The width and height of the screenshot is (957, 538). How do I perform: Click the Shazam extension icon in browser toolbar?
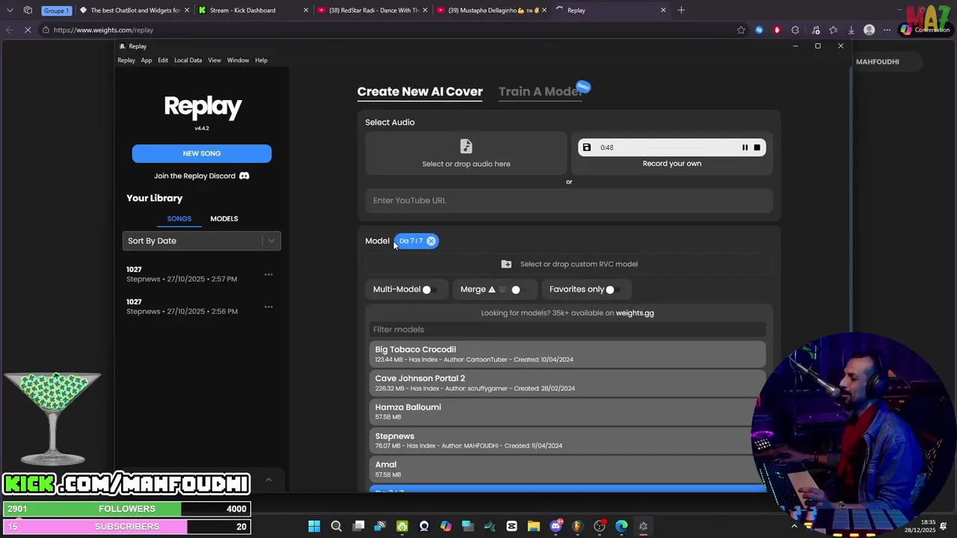[759, 30]
